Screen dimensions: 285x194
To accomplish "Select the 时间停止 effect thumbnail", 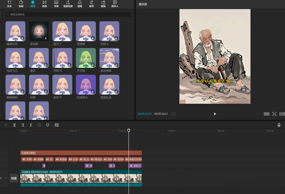I will pyautogui.click(x=86, y=85).
